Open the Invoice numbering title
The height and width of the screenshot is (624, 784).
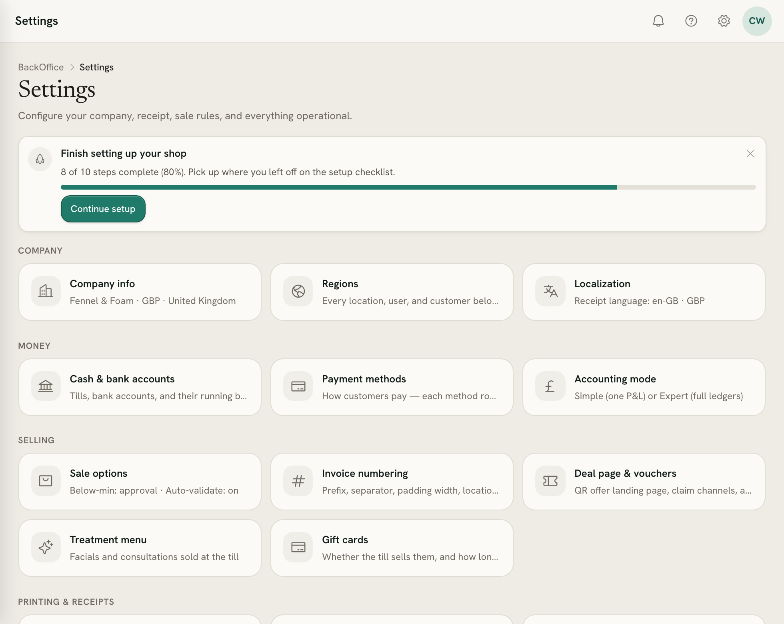[x=365, y=473]
